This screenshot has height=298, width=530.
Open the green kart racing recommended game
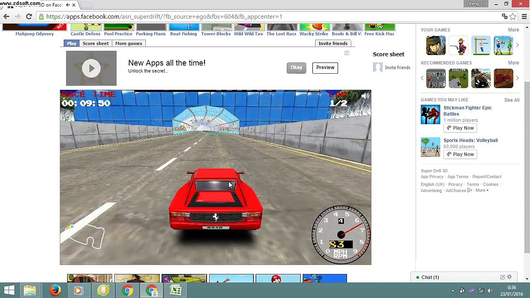pos(458,78)
